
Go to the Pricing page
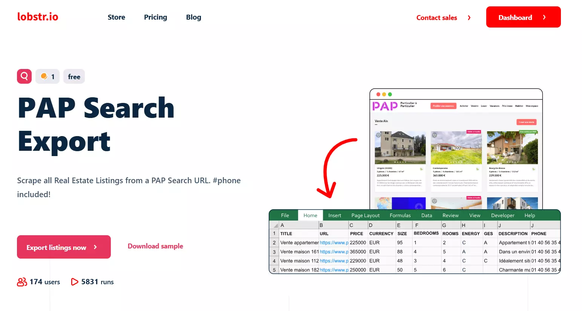[155, 17]
